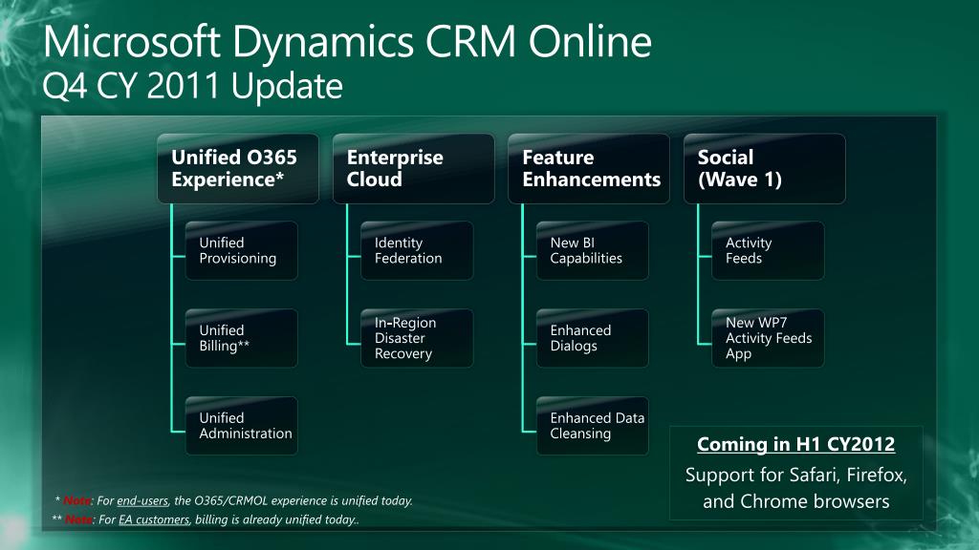
Task: Click the Unified Provisioning box
Action: (x=242, y=251)
